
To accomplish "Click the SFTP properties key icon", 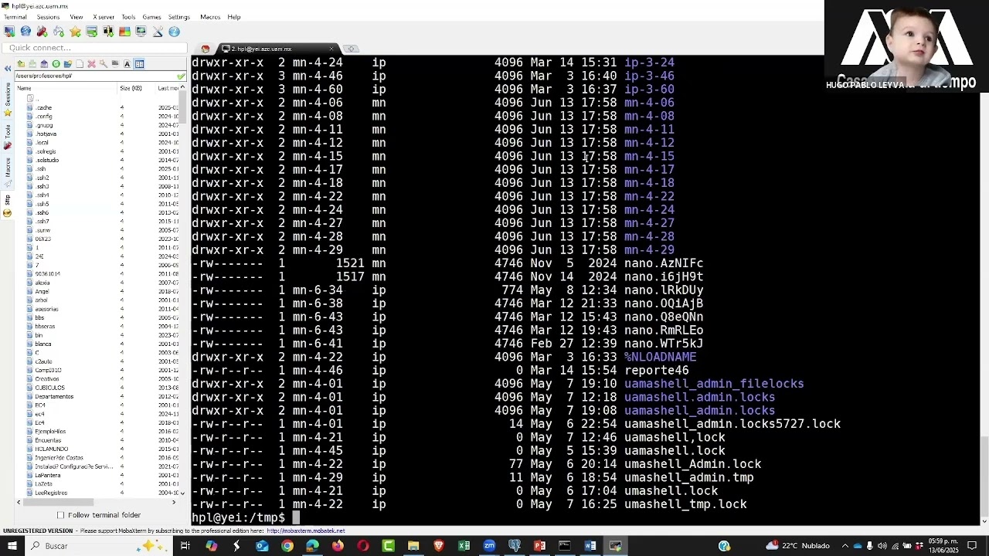I will pyautogui.click(x=104, y=64).
